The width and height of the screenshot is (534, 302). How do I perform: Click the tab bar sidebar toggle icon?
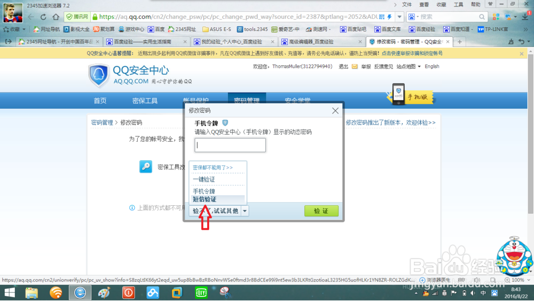[8, 42]
